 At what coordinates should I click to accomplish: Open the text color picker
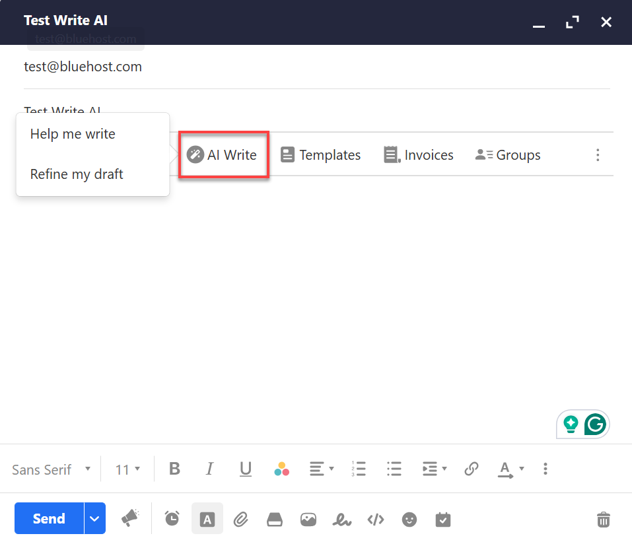[x=282, y=469]
